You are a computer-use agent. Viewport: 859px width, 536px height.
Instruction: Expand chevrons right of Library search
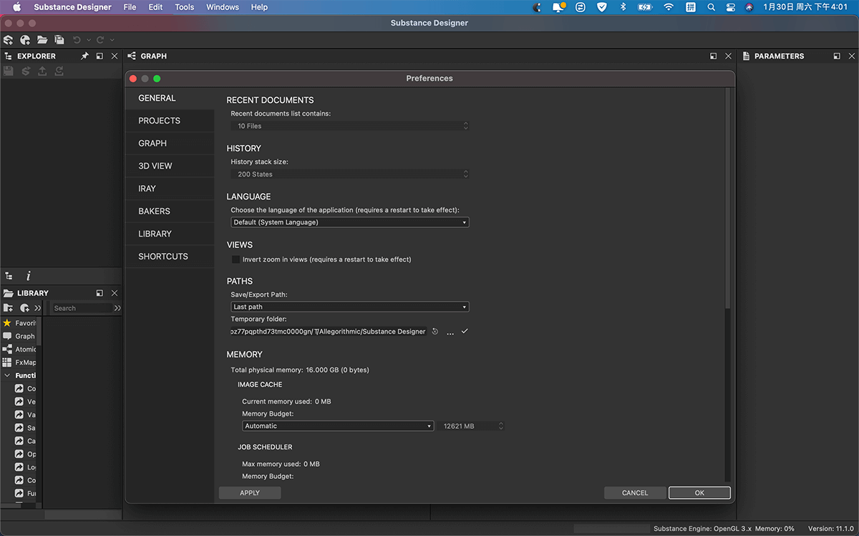pos(117,308)
